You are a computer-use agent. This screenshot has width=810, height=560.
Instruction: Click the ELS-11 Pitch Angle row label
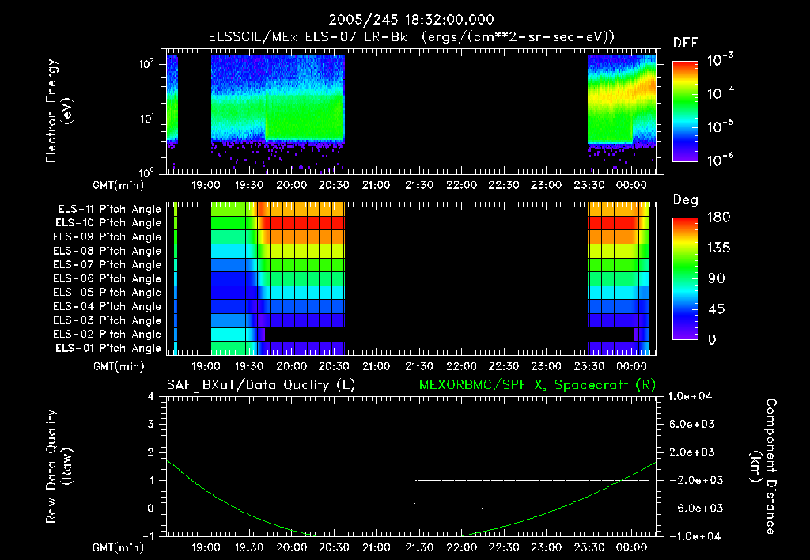tap(109, 210)
